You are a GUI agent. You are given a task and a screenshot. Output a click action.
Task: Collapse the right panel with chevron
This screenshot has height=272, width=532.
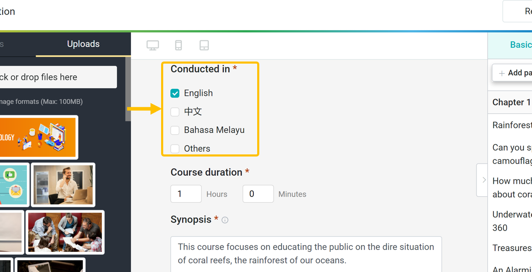tap(483, 180)
